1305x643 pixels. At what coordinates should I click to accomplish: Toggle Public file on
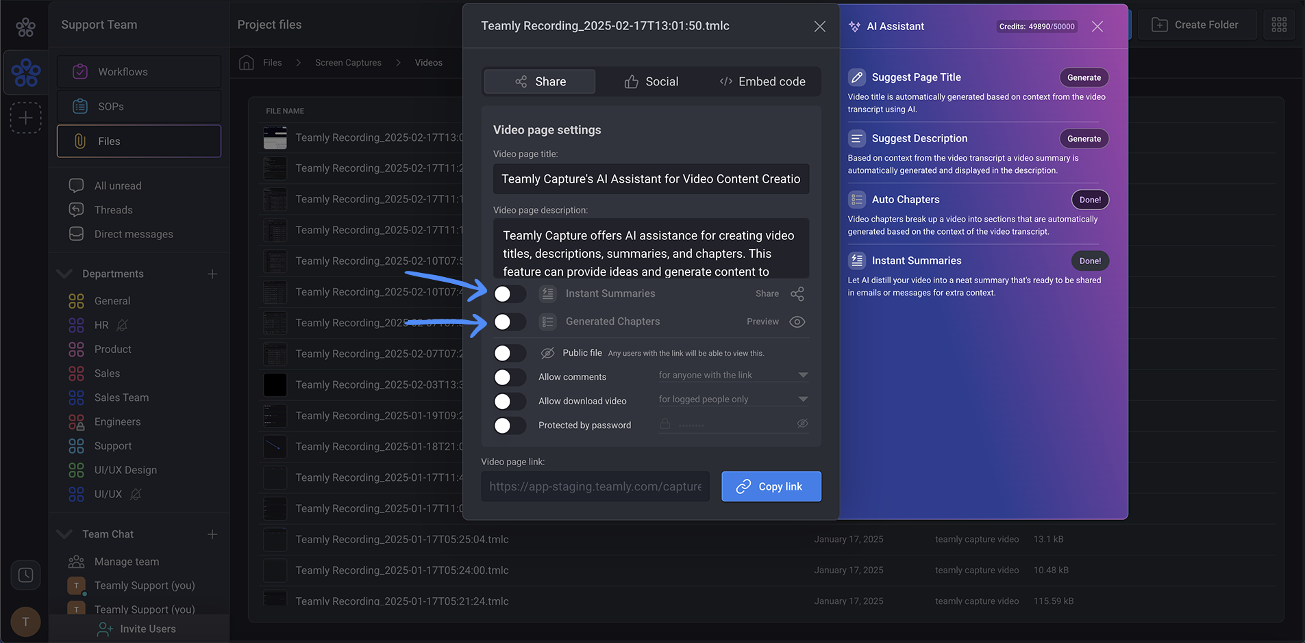point(510,353)
